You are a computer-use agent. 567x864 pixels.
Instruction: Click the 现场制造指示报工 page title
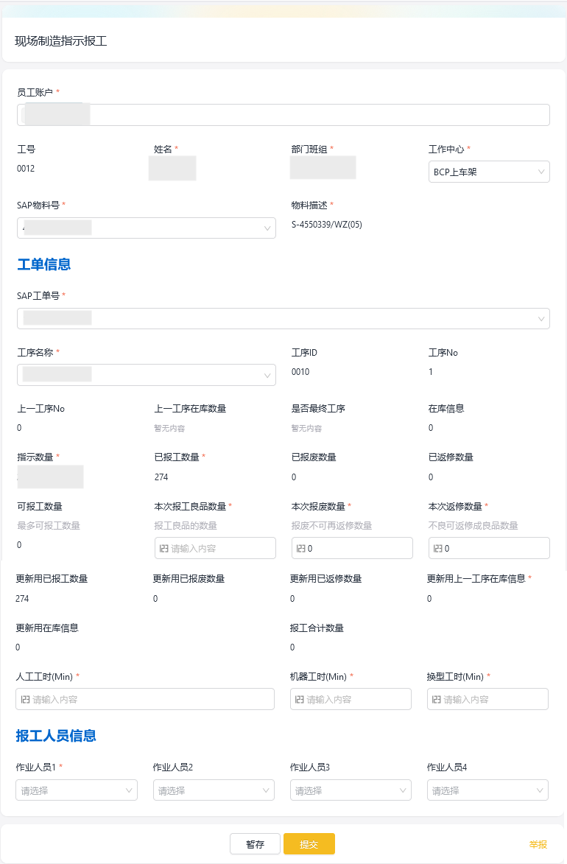(60, 41)
